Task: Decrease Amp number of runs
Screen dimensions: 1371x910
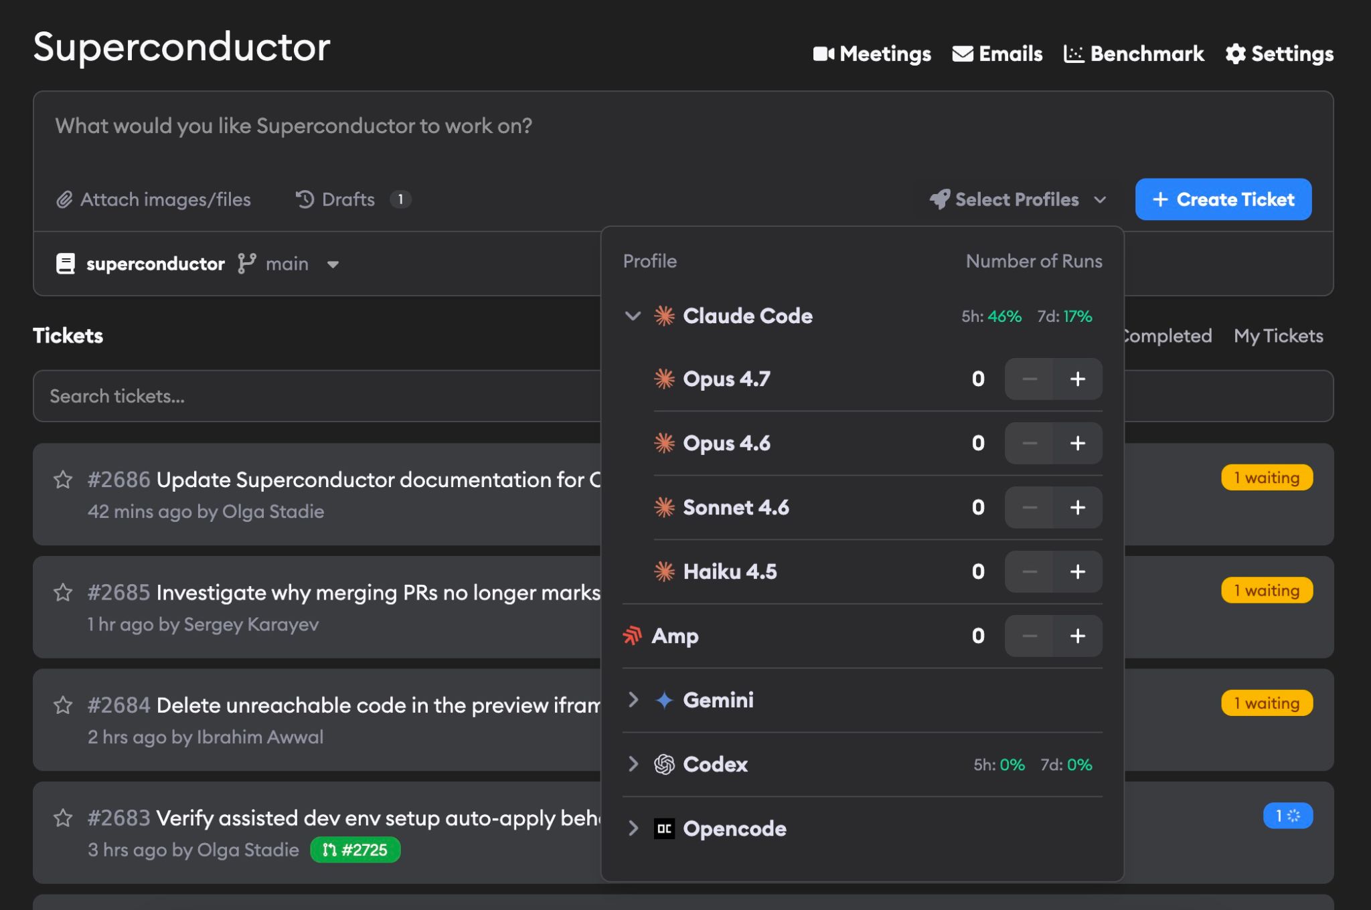Action: [1030, 636]
